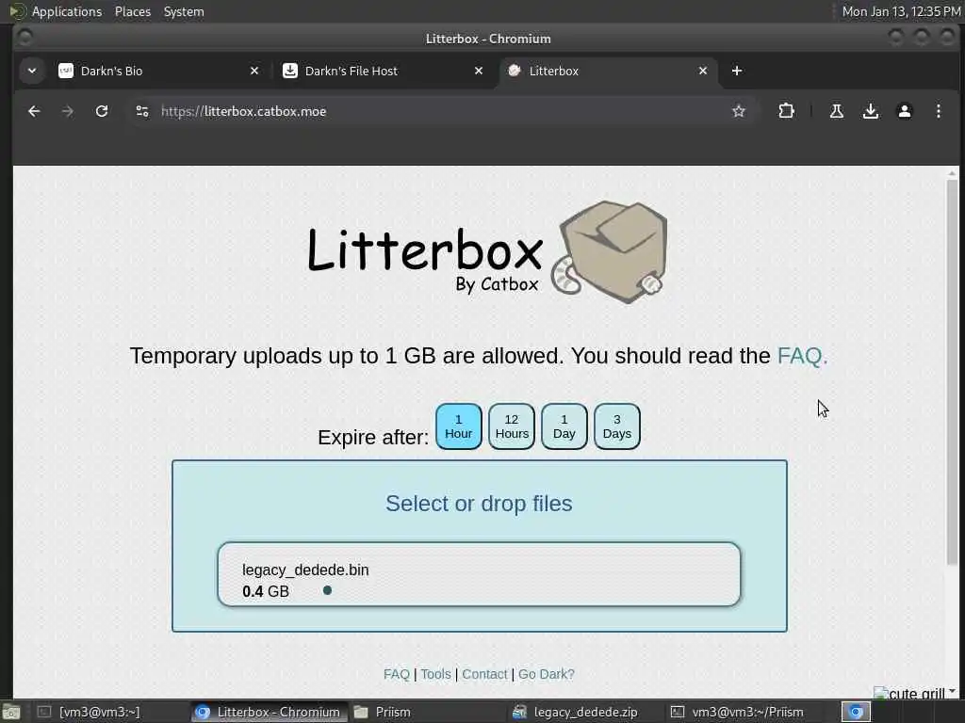This screenshot has height=723, width=965.
Task: Click the legacy_dedede.bin upload entry
Action: coord(479,574)
